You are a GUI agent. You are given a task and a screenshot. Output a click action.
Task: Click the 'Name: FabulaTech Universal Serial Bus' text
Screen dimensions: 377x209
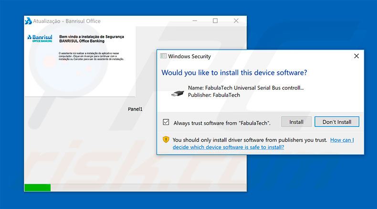(x=246, y=88)
